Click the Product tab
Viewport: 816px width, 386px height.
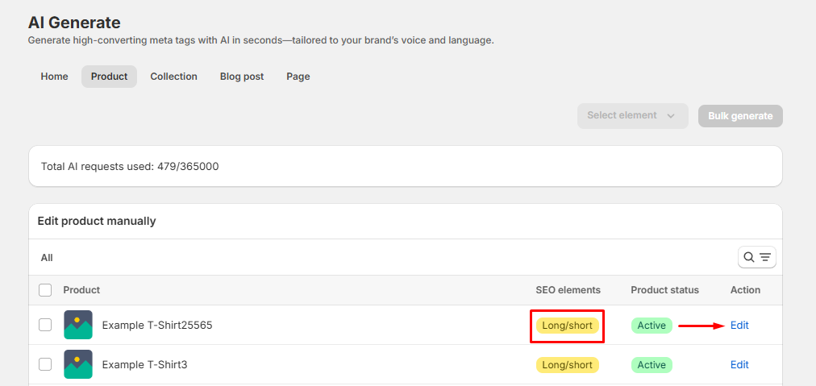click(x=109, y=77)
